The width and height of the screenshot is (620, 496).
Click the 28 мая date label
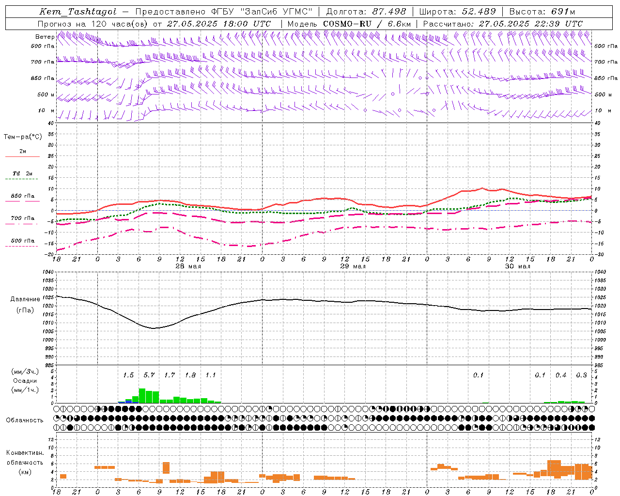coord(188,266)
